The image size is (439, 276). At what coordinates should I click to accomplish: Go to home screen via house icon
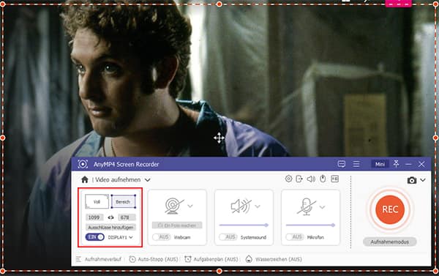coord(85,179)
